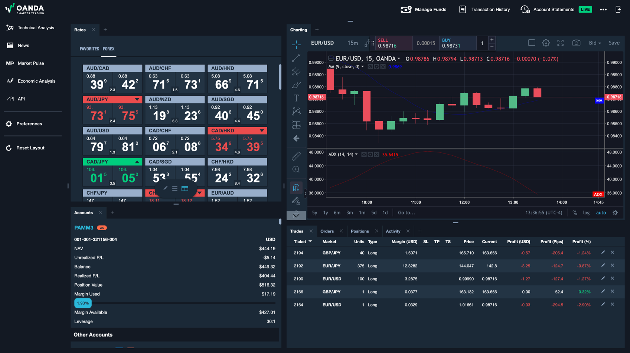Open chart settings with the gear icon

pos(546,43)
